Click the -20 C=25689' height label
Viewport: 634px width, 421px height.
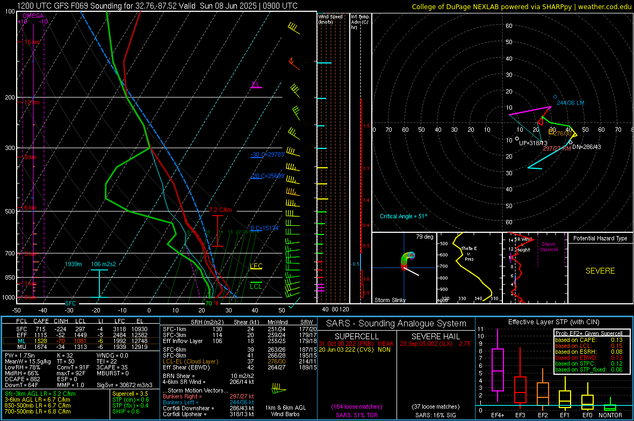pos(268,176)
